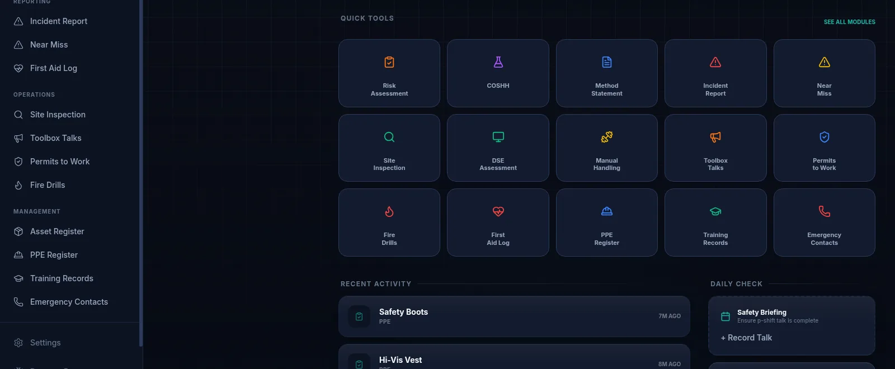The height and width of the screenshot is (369, 895).
Task: Select the Incident Report quick tool card
Action: coord(715,73)
